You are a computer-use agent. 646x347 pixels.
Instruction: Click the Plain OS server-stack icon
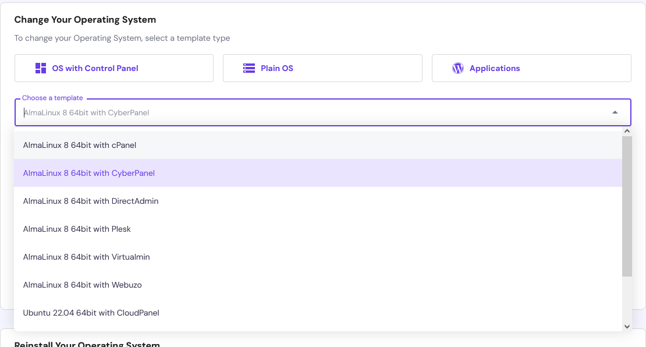click(249, 68)
